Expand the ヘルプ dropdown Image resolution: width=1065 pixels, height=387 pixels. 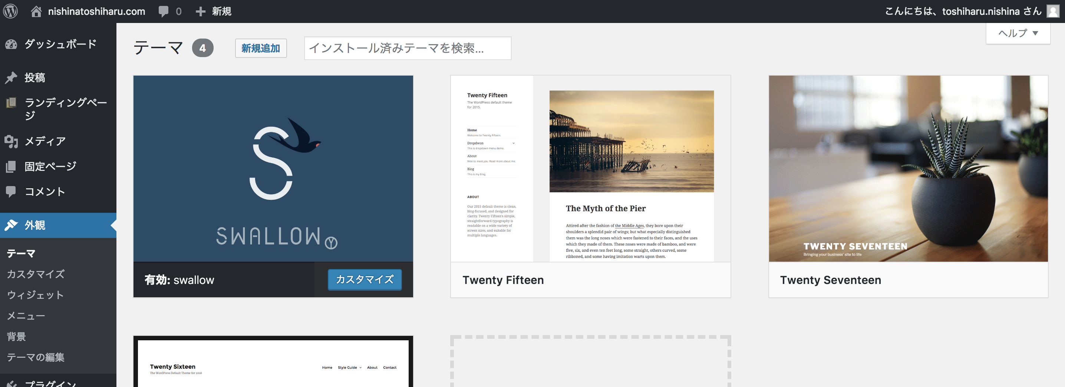(1018, 33)
